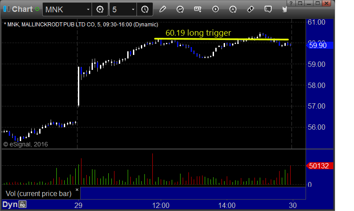The image size is (354, 211).
Task: Click the 59.00 price axis label
Action: pos(317,64)
